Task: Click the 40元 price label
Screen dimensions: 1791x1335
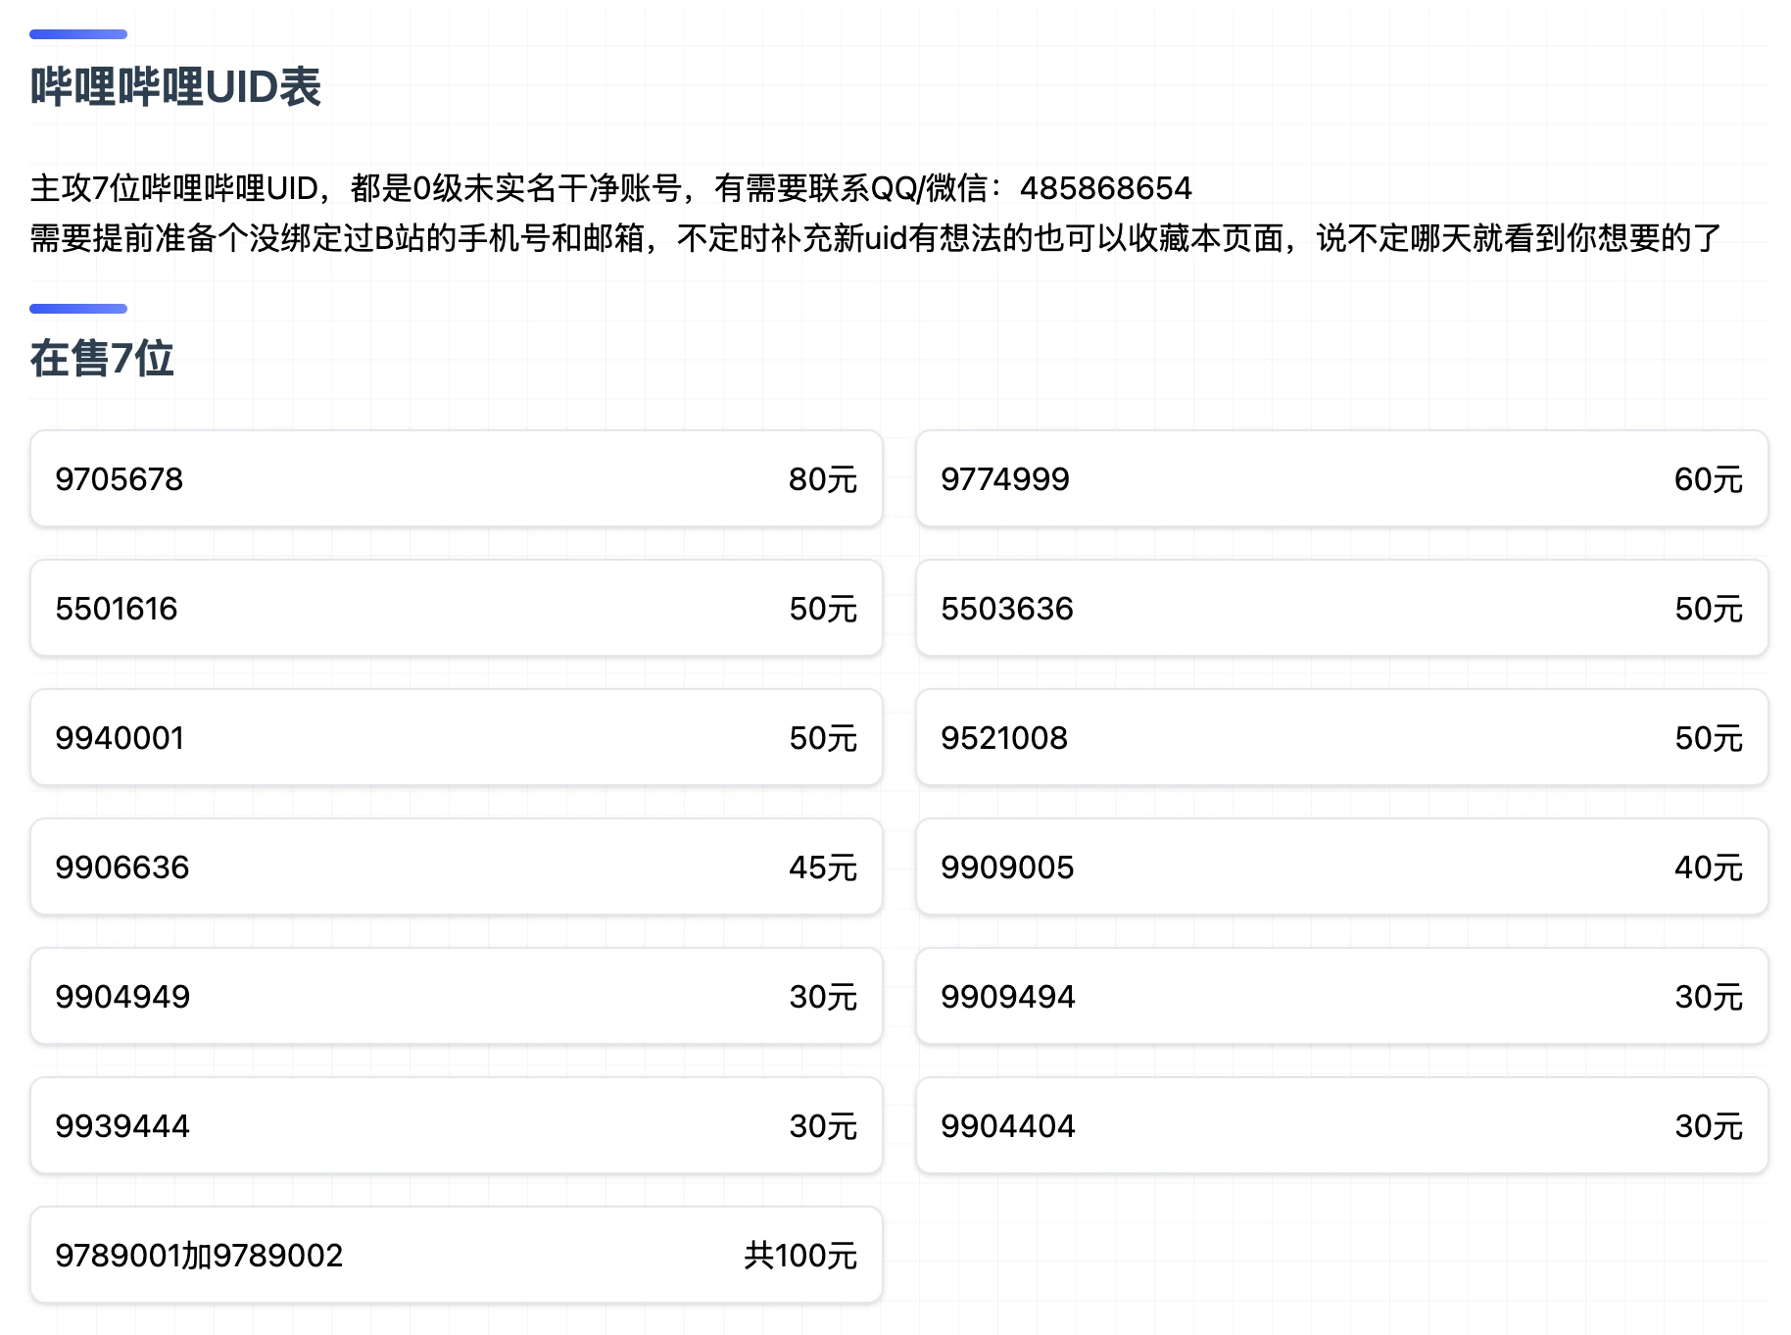Action: 1708,867
